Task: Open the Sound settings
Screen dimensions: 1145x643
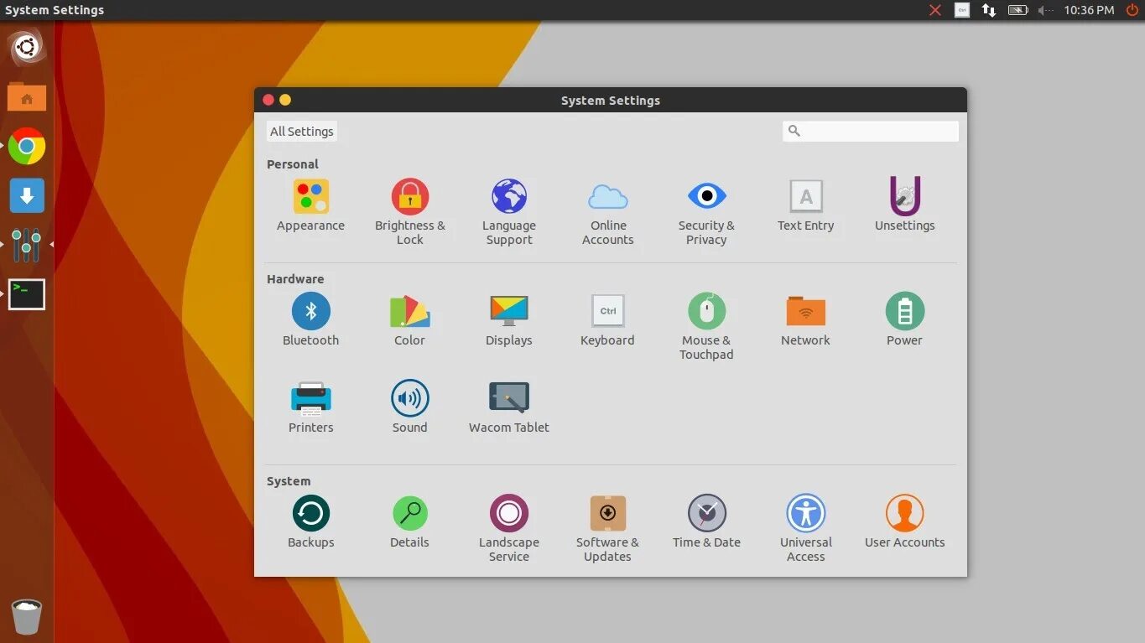Action: tap(409, 402)
